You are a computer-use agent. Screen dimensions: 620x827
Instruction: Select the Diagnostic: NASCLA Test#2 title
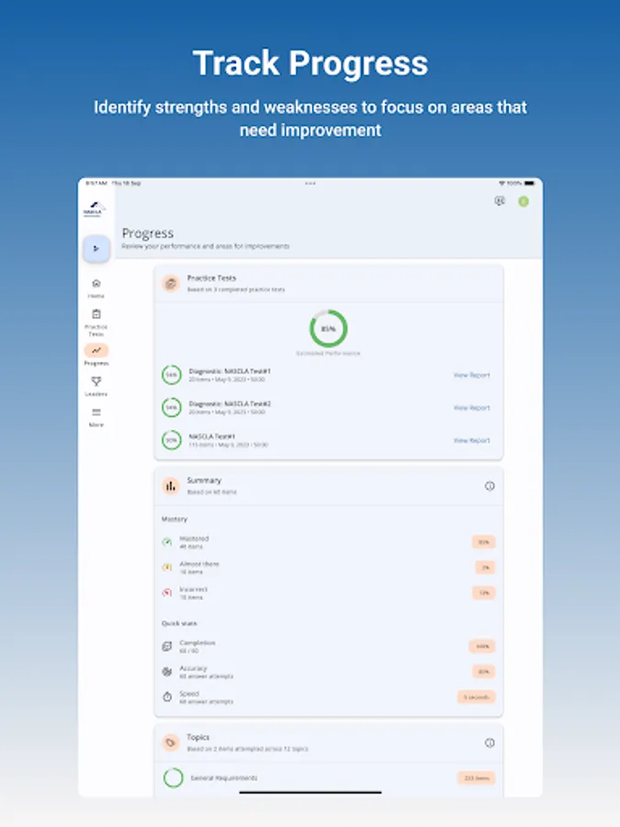[230, 404]
